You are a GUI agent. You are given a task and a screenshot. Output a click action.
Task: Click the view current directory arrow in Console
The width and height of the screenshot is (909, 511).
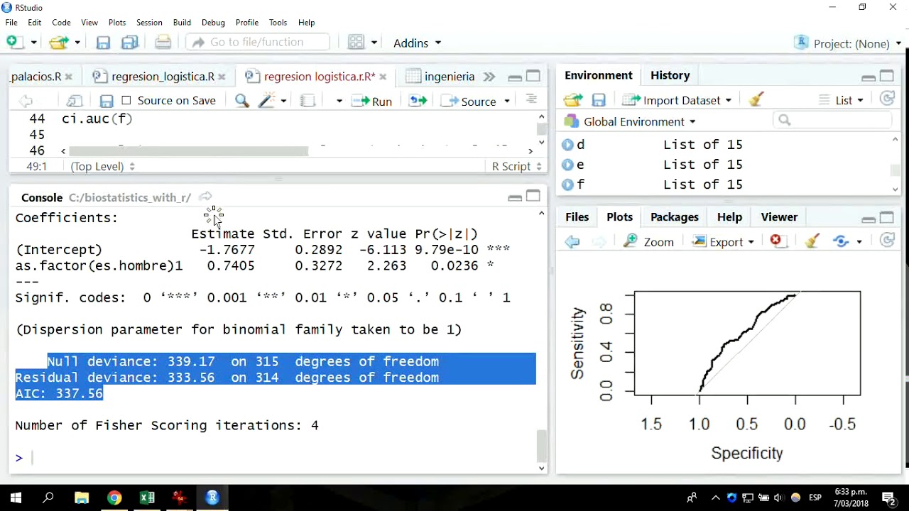[205, 197]
